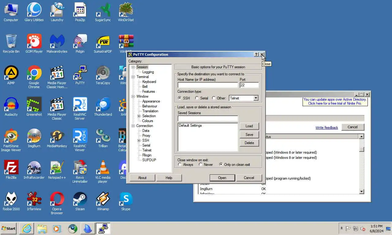The image size is (392, 235).
Task: Launch Notepad++ desktop shortcut
Action: (57, 170)
